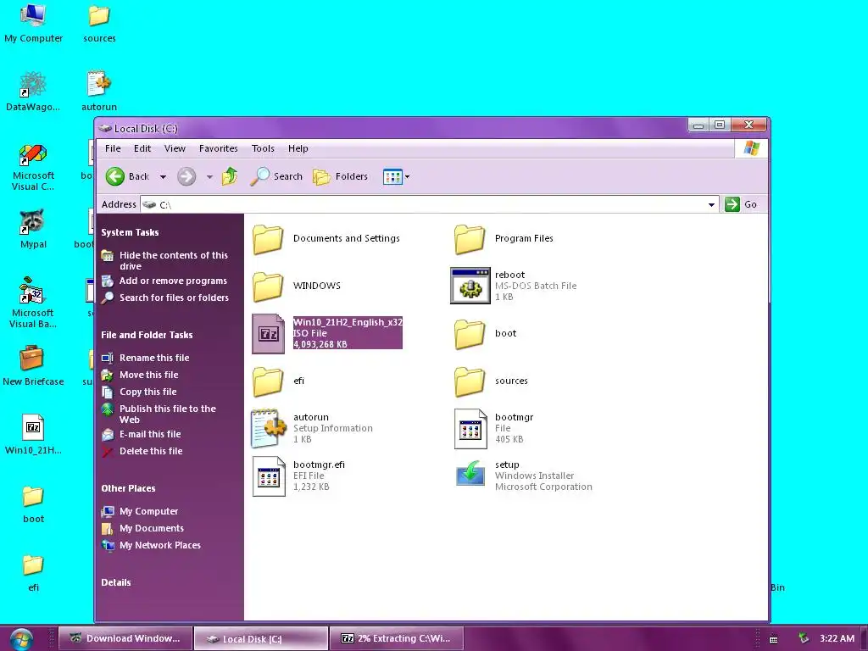Click the Start orb button

click(x=20, y=639)
